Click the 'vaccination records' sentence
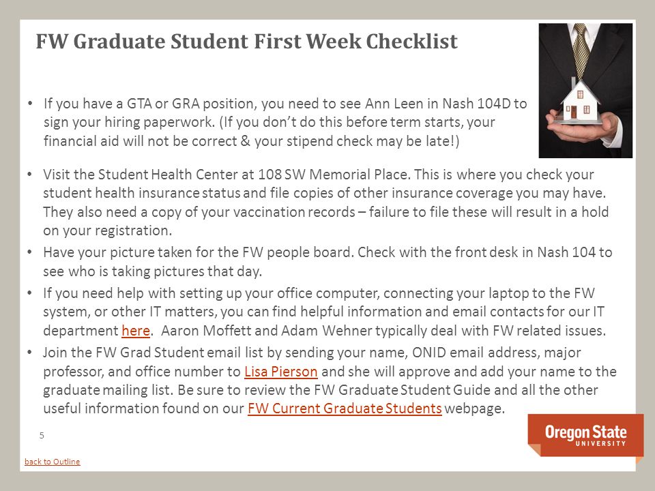The height and width of the screenshot is (491, 655). [326, 221]
